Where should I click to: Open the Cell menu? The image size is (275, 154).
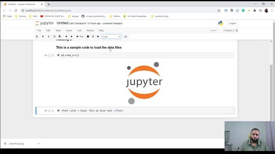pyautogui.click(x=79, y=30)
